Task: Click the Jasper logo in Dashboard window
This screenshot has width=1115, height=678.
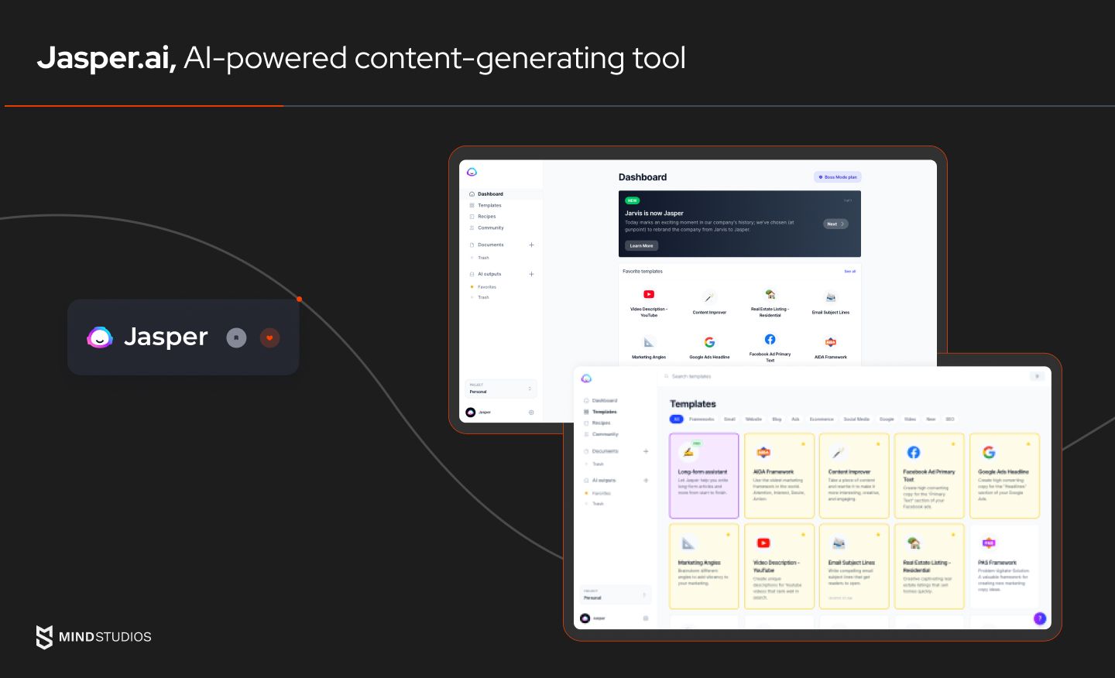Action: click(472, 172)
